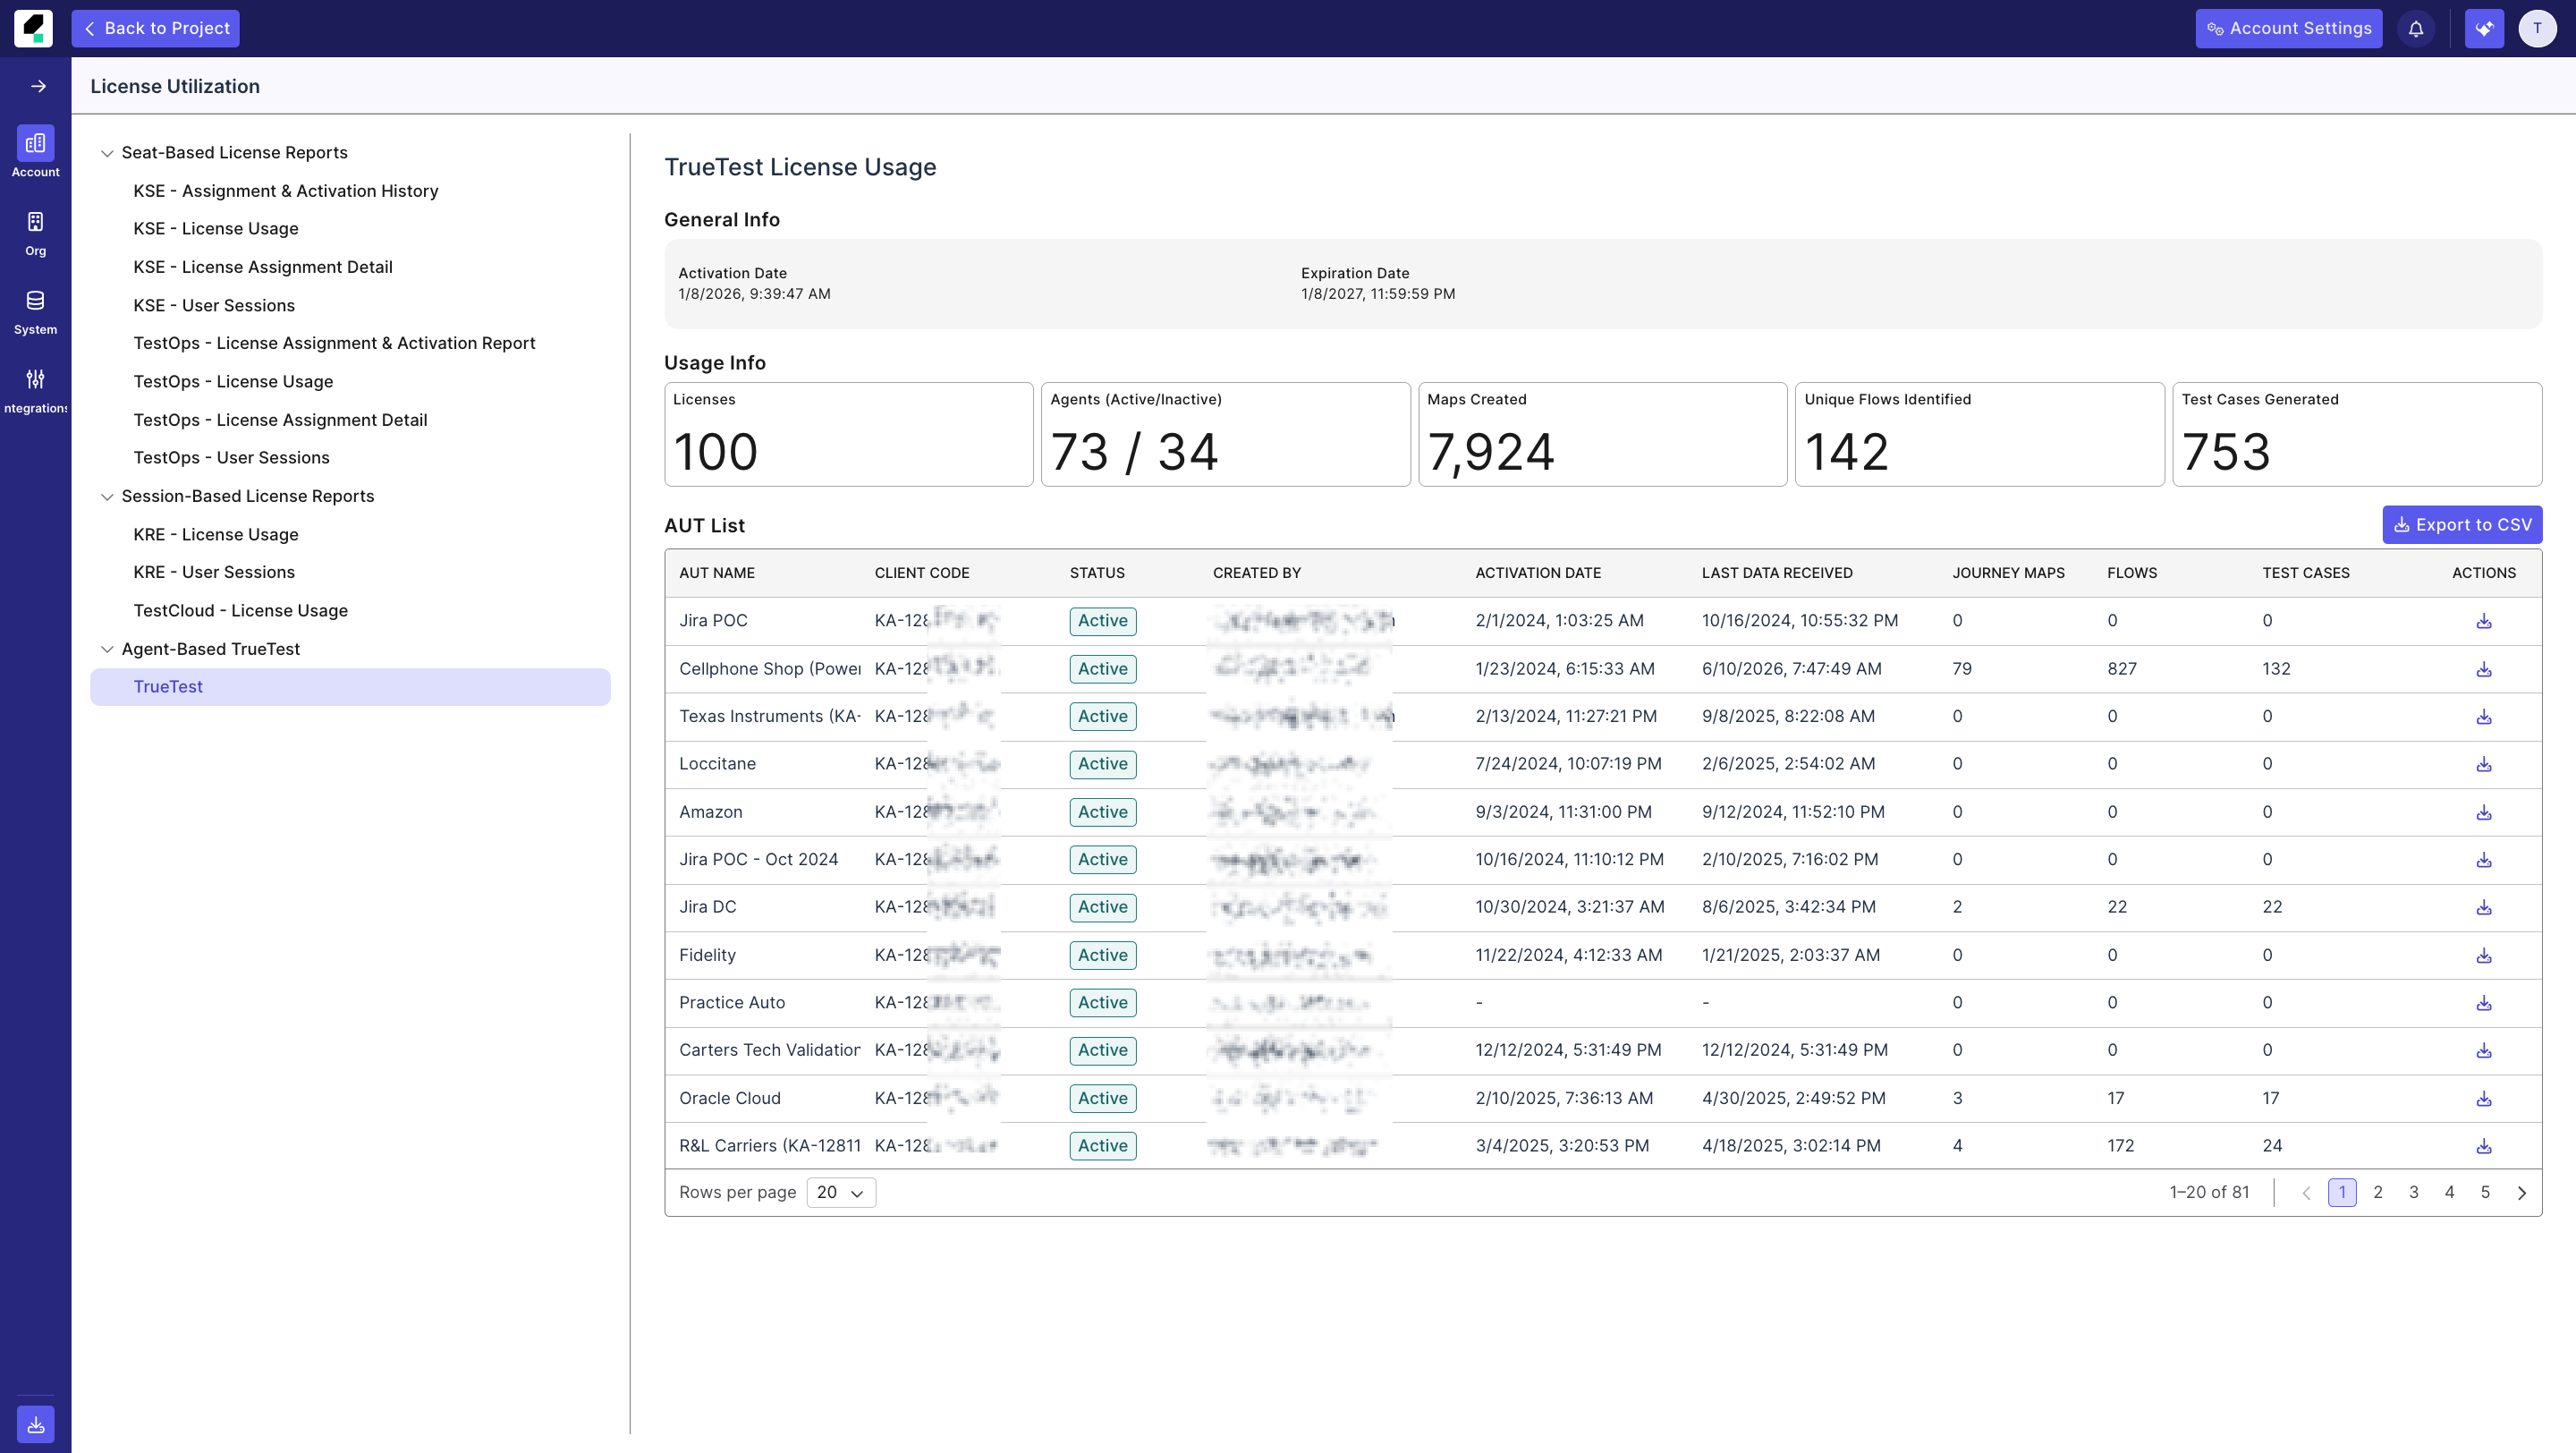Download the Amazon row report
The image size is (2576, 1453).
[2483, 812]
